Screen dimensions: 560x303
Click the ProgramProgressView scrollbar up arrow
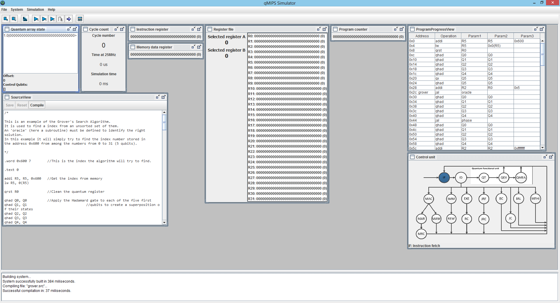542,41
